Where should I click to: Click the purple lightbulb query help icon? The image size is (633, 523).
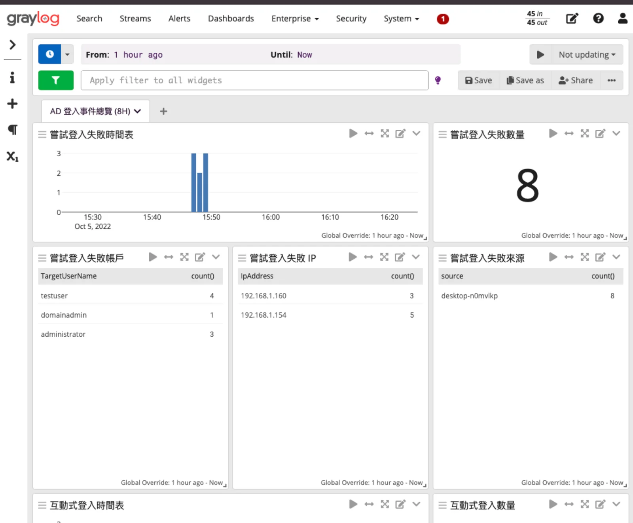tap(438, 80)
